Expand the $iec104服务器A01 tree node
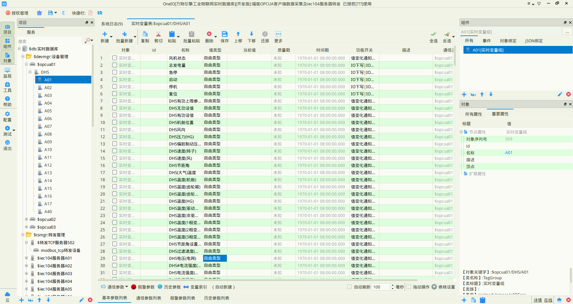The image size is (573, 304). [26, 258]
